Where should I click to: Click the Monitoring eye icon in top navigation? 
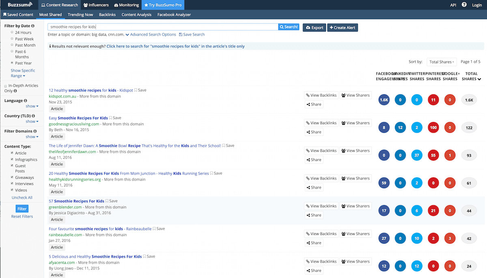tap(117, 5)
